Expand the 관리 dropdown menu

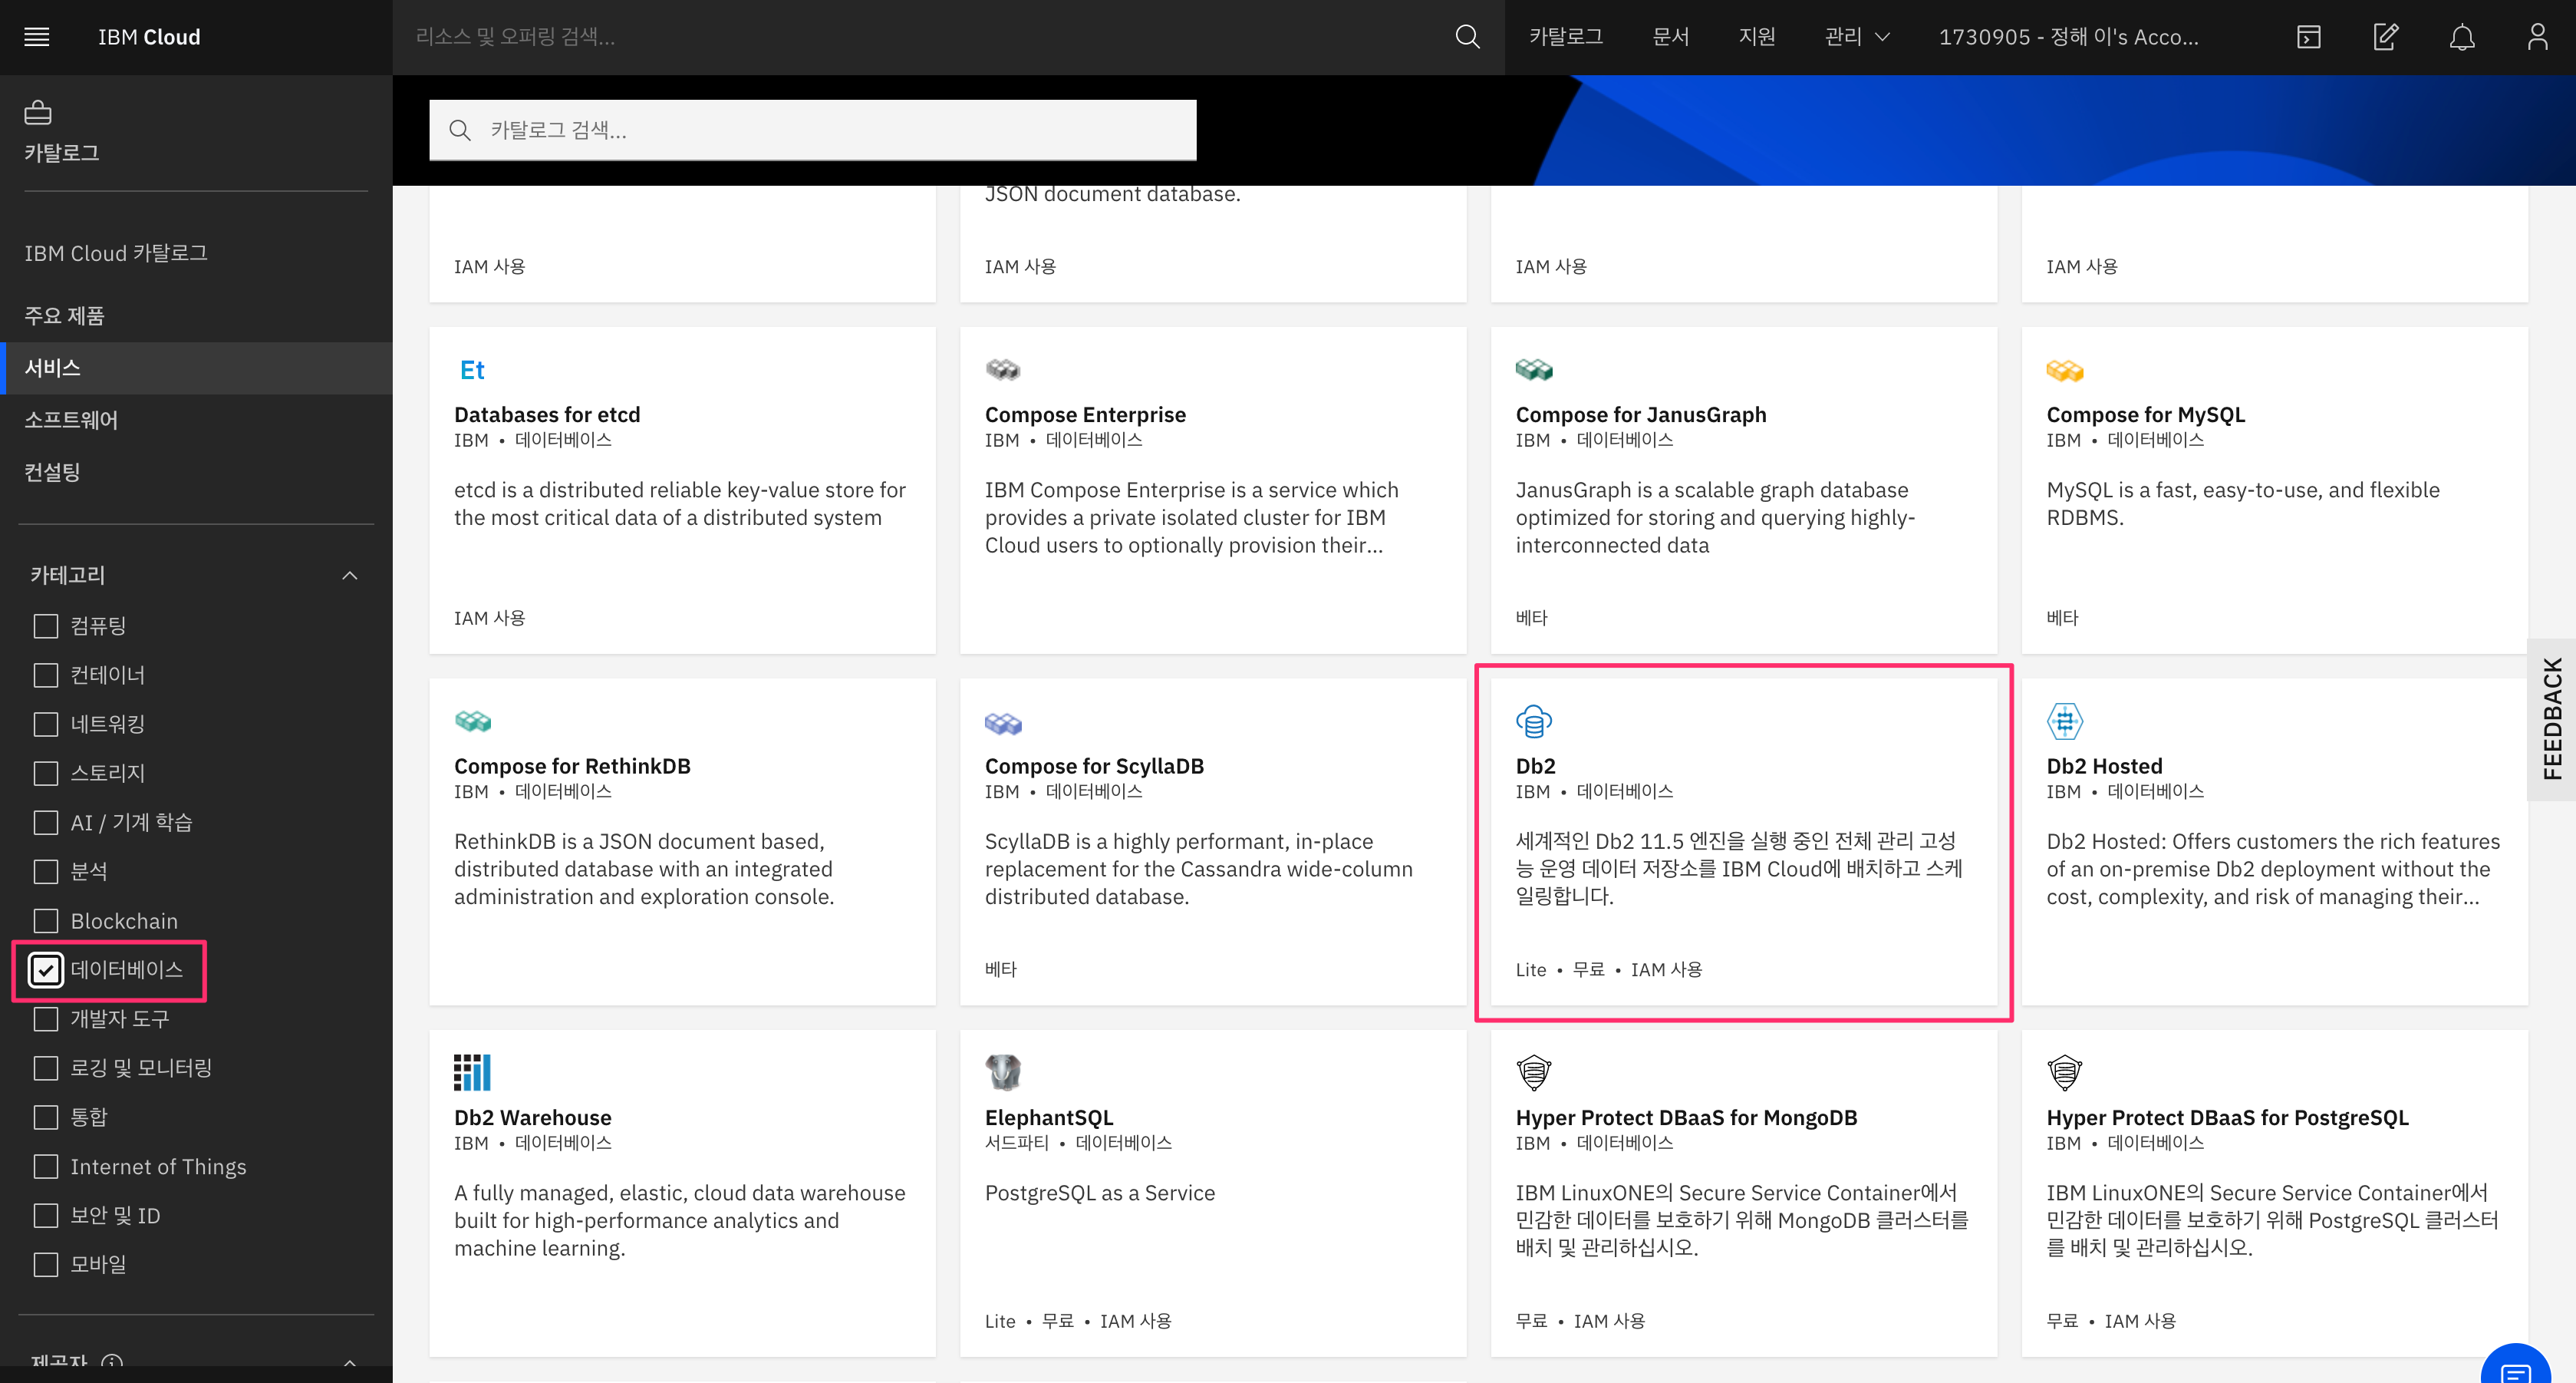[x=1856, y=37]
